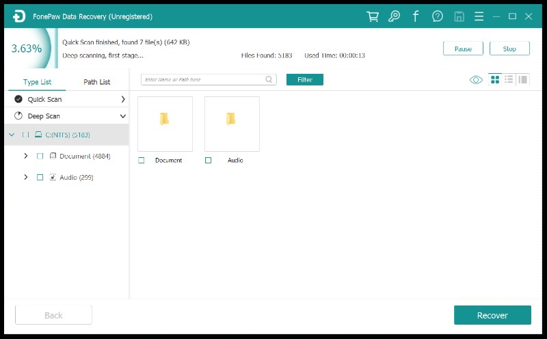Screen dimensions: 547x339
Task: Click the Deep Scan progress icon
Action: pos(18,116)
